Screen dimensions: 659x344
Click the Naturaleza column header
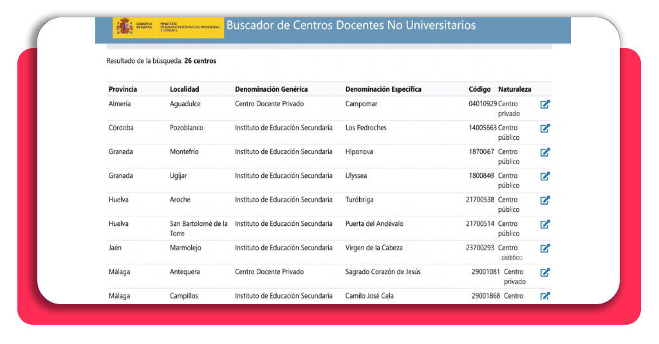click(514, 89)
